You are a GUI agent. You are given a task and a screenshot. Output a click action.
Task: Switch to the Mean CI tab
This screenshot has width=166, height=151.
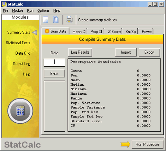pyautogui.click(x=79, y=31)
